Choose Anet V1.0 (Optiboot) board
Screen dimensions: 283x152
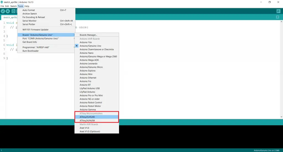pyautogui.click(x=97, y=132)
